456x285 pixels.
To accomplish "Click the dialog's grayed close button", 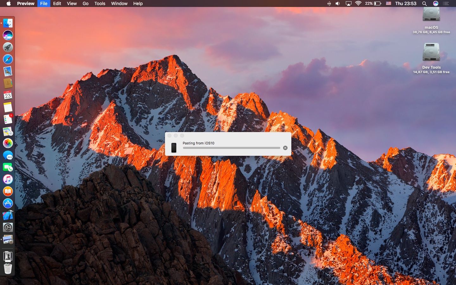I will (x=169, y=136).
